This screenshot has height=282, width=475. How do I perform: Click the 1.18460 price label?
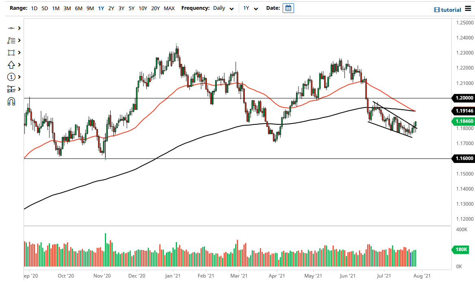tap(464, 121)
